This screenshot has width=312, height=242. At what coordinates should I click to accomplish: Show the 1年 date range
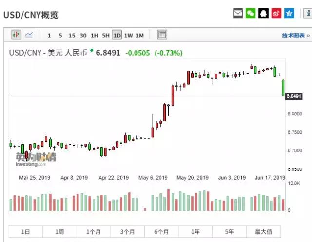click(x=195, y=232)
